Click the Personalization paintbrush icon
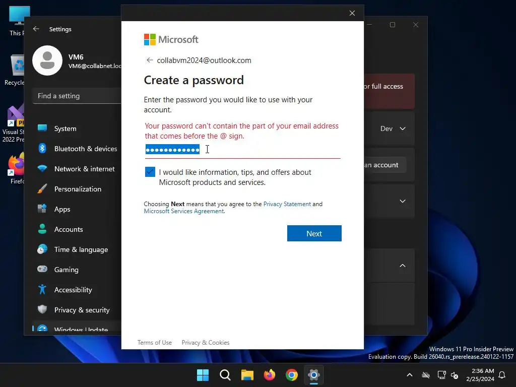 click(42, 188)
